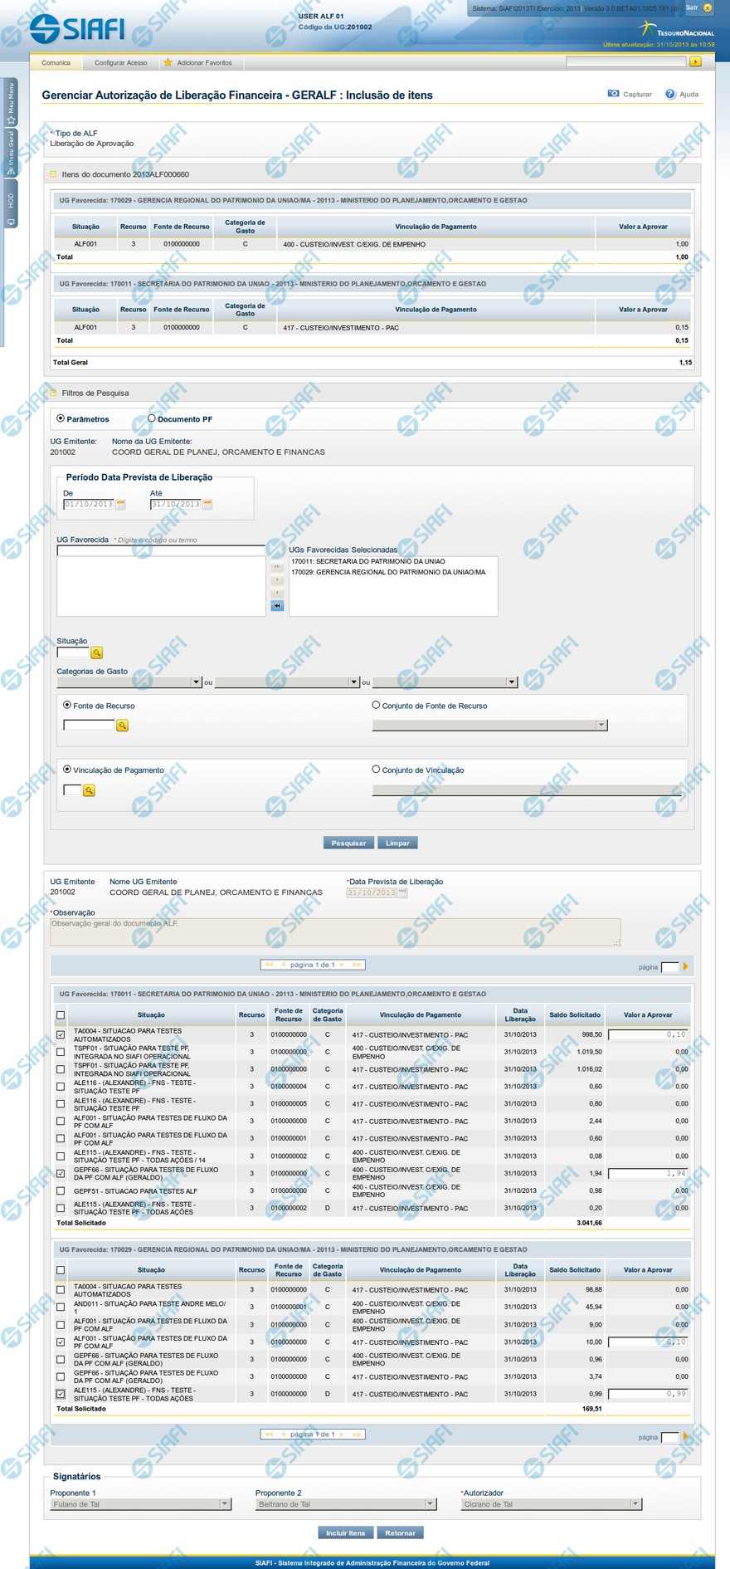Image resolution: width=730 pixels, height=1569 pixels.
Task: Expand the Proponente 1 dropdown
Action: coord(224,1504)
